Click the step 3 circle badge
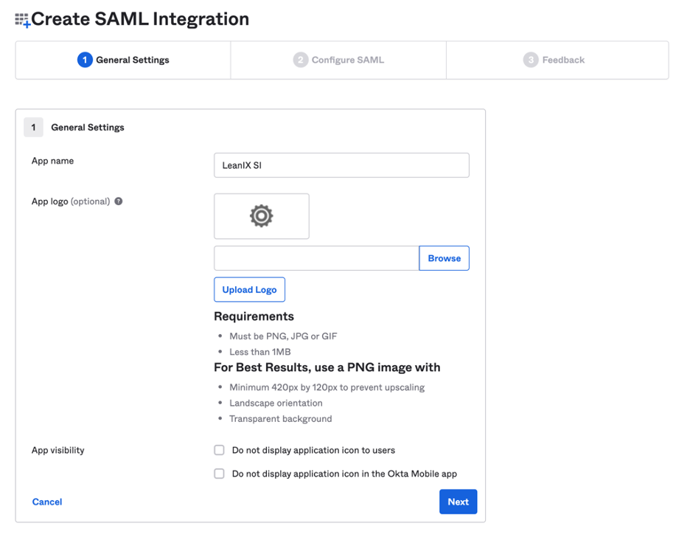Viewport: 690px width, 540px height. 531,60
